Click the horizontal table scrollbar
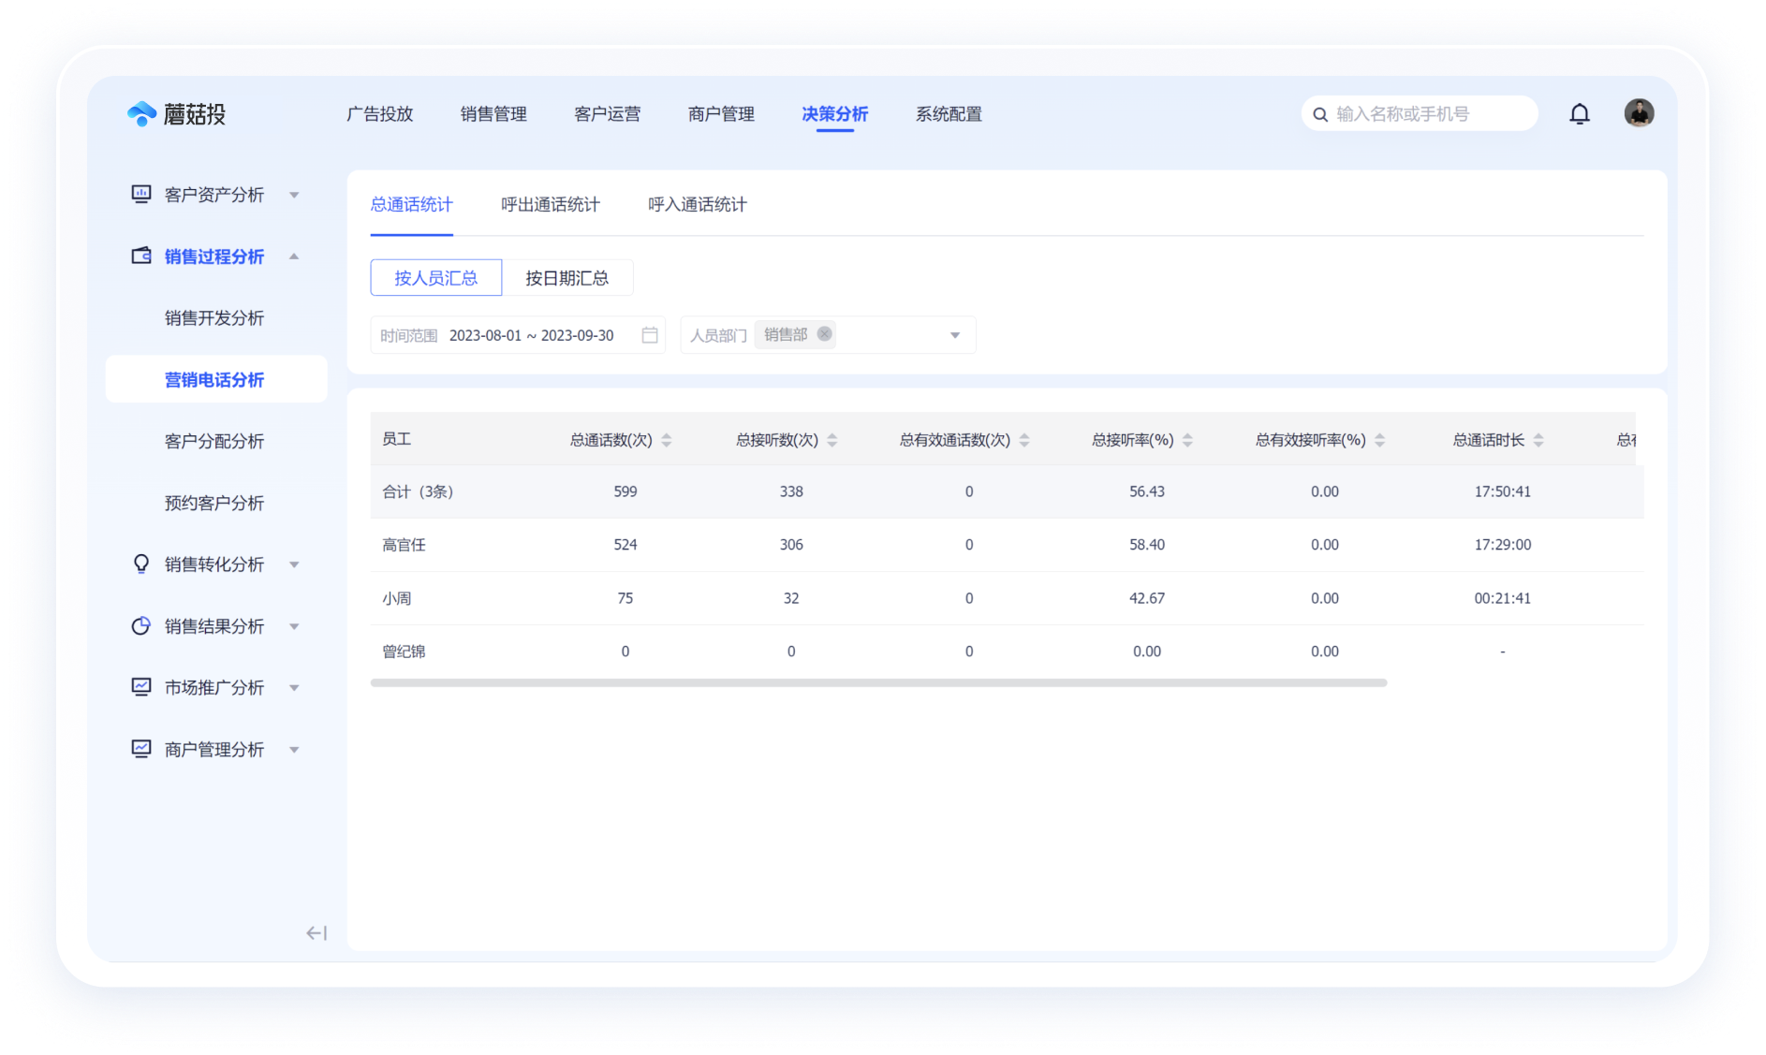The image size is (1766, 1055). pyautogui.click(x=877, y=683)
